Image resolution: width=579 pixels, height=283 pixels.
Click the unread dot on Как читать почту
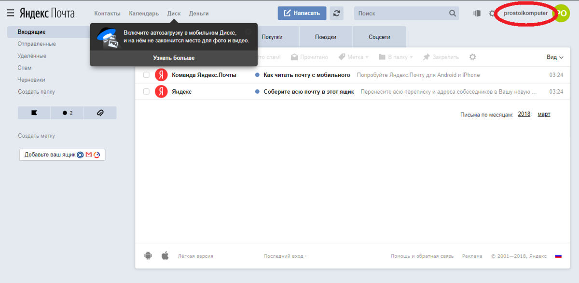point(257,75)
